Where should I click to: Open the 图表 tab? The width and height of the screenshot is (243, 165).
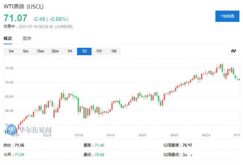coord(27,38)
